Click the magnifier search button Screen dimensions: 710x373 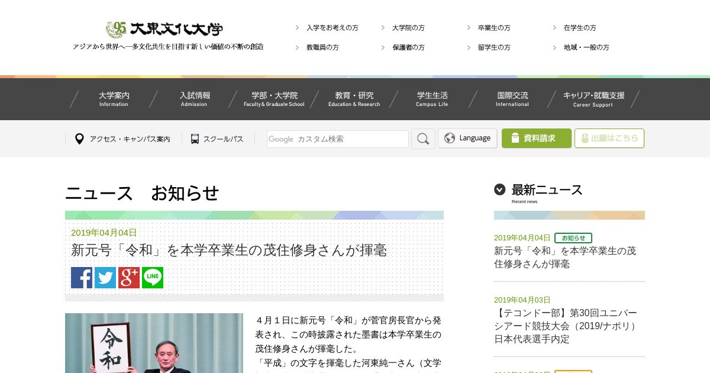coord(423,139)
